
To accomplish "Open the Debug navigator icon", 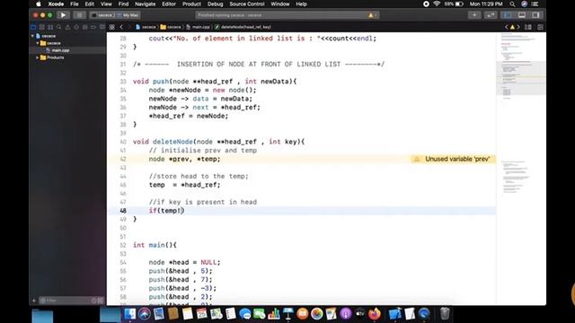I will point(84,27).
